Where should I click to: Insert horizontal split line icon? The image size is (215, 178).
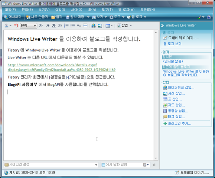point(85,26)
